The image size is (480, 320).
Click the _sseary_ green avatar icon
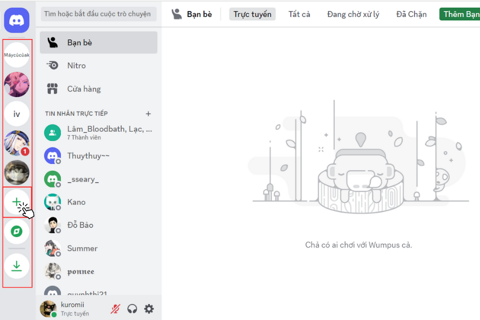[52, 179]
